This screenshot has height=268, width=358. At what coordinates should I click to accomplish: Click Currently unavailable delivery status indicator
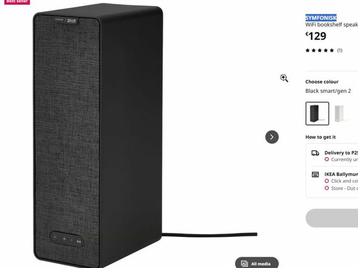tap(326, 159)
